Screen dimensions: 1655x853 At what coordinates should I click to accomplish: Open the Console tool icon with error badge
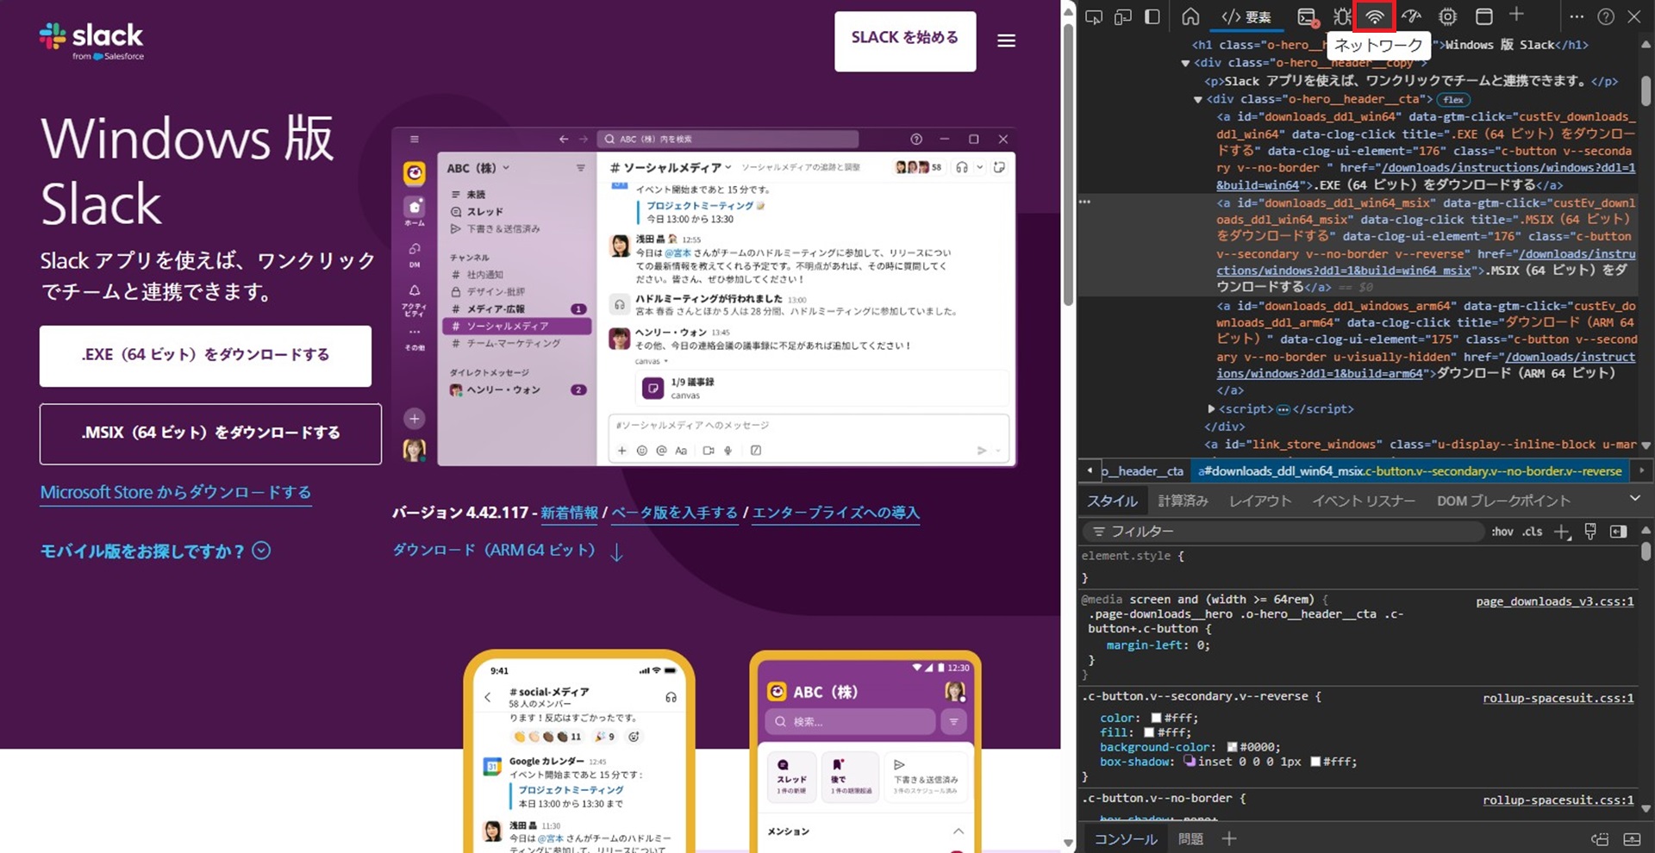[x=1307, y=16]
